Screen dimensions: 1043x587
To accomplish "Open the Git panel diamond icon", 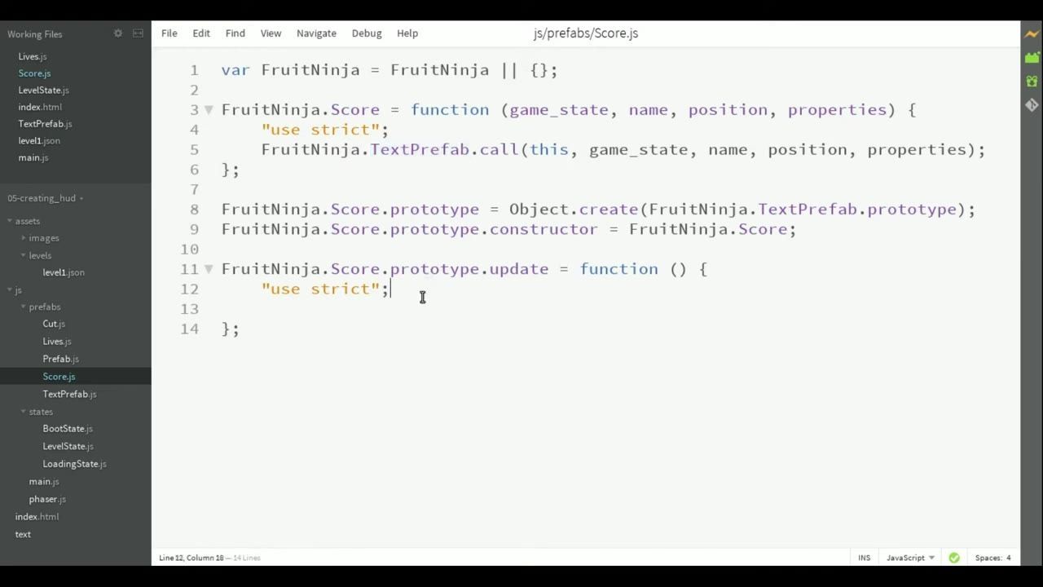I will [x=1032, y=104].
